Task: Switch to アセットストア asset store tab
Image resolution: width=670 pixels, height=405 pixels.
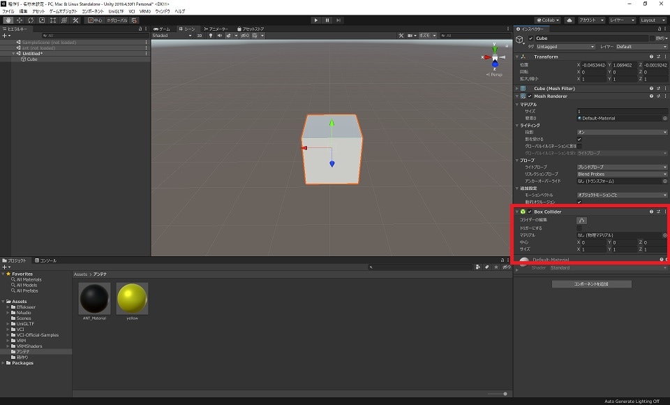Action: (x=251, y=29)
